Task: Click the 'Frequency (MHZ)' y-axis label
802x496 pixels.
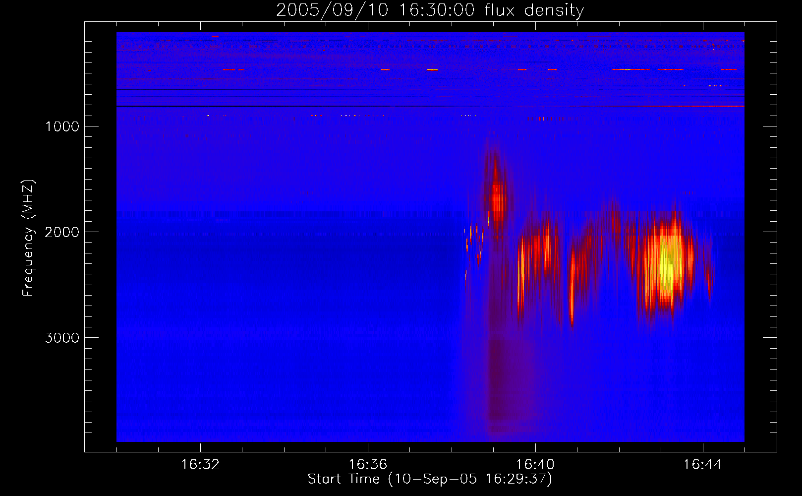Action: pos(29,238)
